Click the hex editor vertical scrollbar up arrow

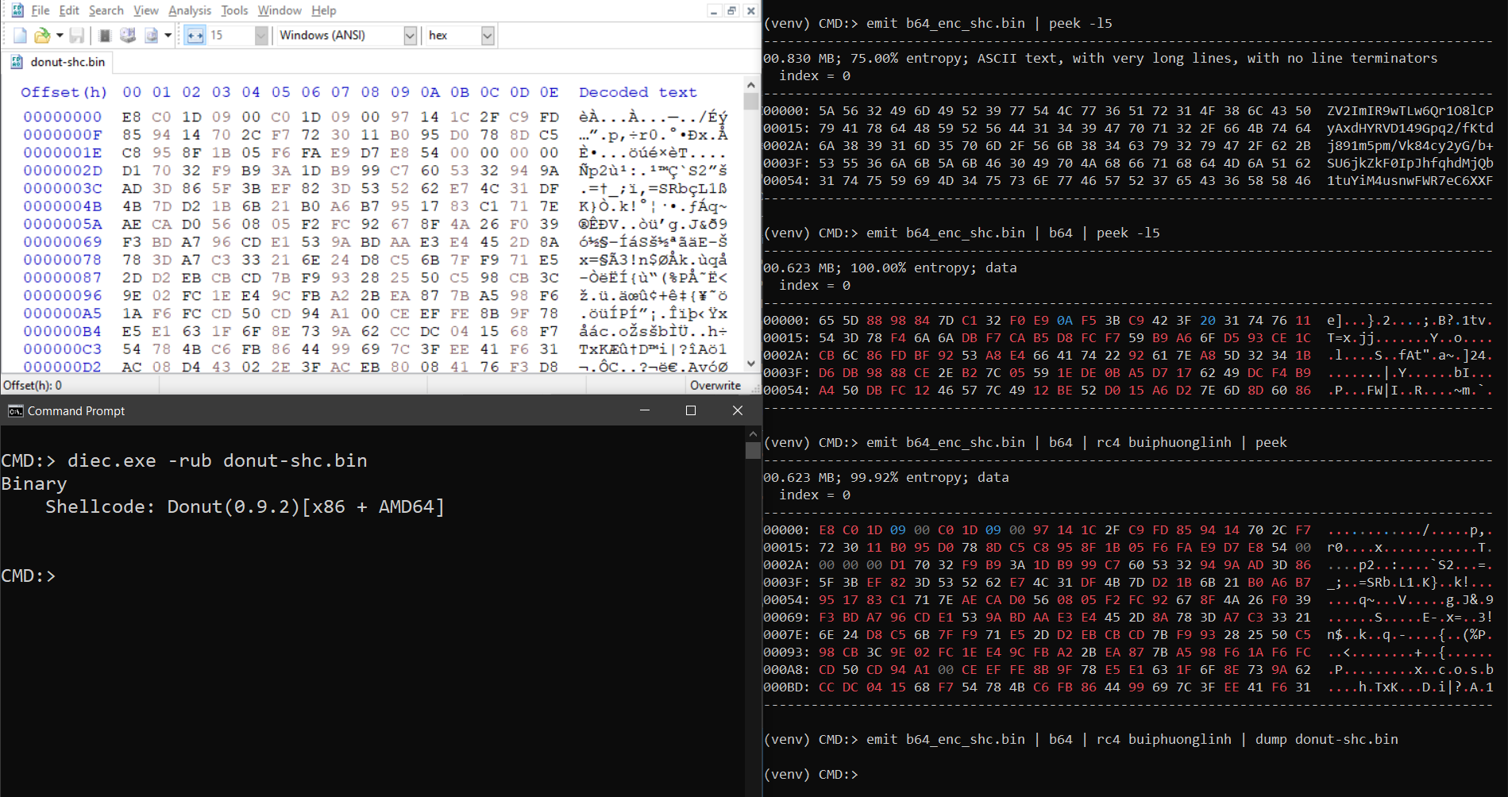point(751,85)
